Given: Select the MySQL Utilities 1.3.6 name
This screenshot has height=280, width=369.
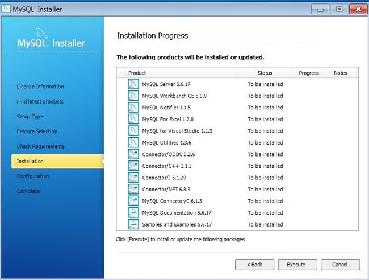Looking at the screenshot, I should 166,143.
